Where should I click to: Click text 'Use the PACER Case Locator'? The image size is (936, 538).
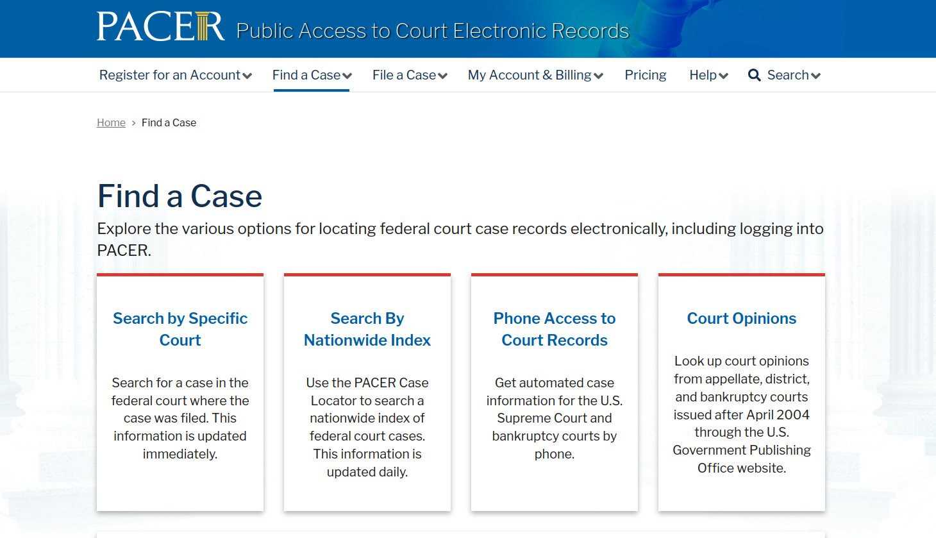[x=367, y=391]
